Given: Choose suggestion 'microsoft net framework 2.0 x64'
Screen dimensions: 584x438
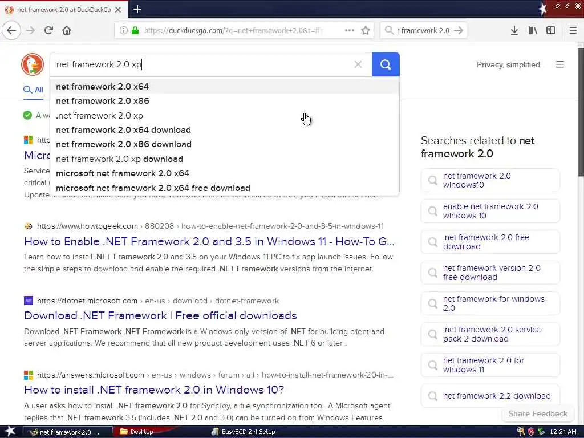Looking at the screenshot, I should [225, 173].
